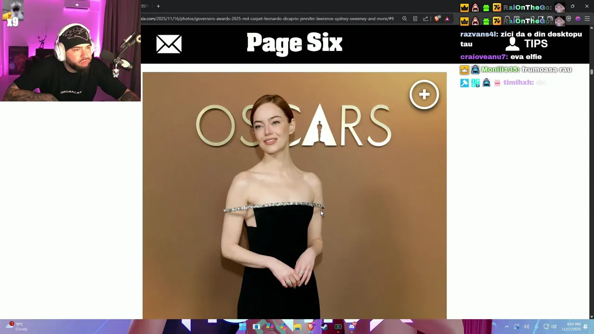Open a new browser tab
The height and width of the screenshot is (334, 594).
158,6
